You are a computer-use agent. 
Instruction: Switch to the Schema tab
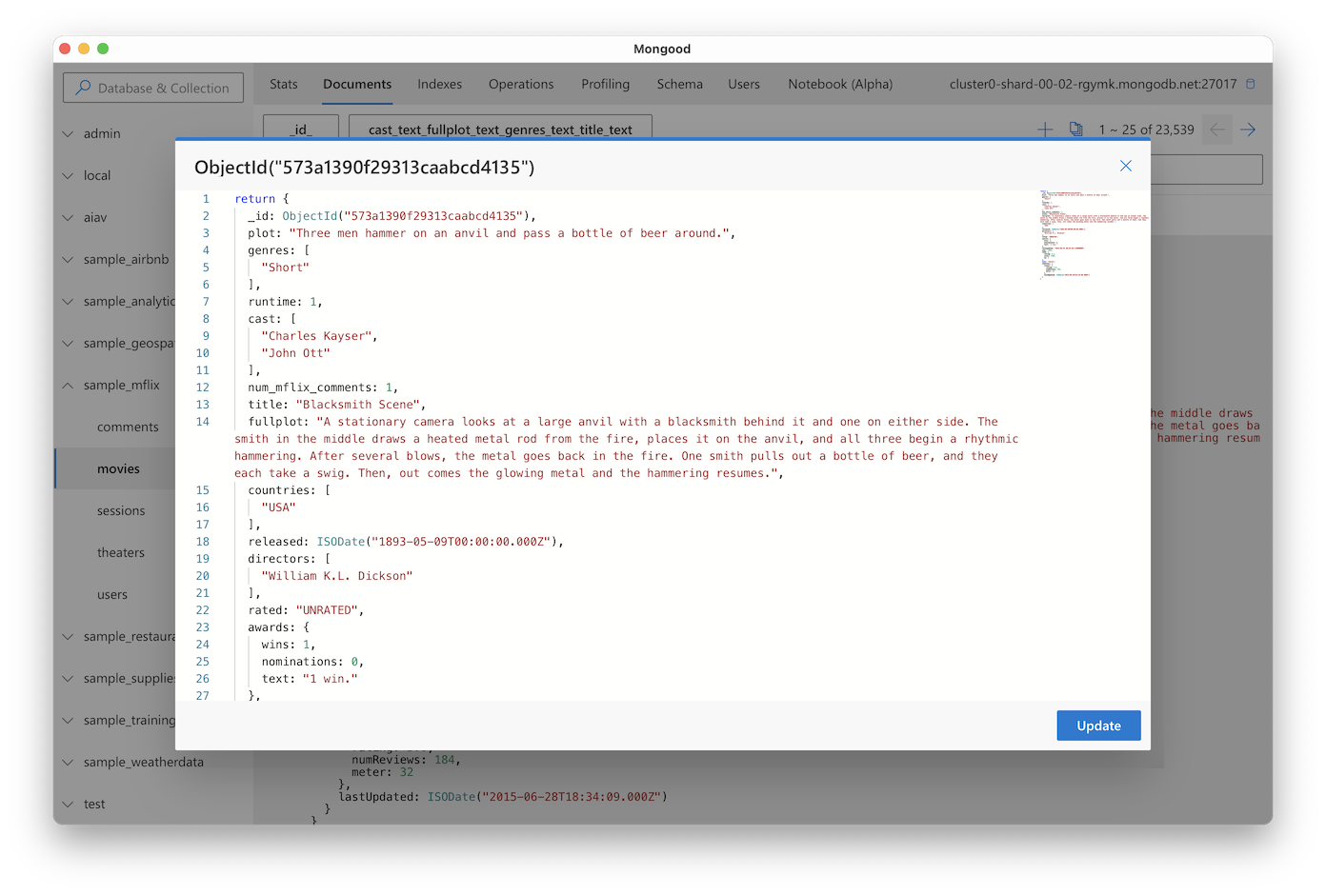tap(679, 84)
